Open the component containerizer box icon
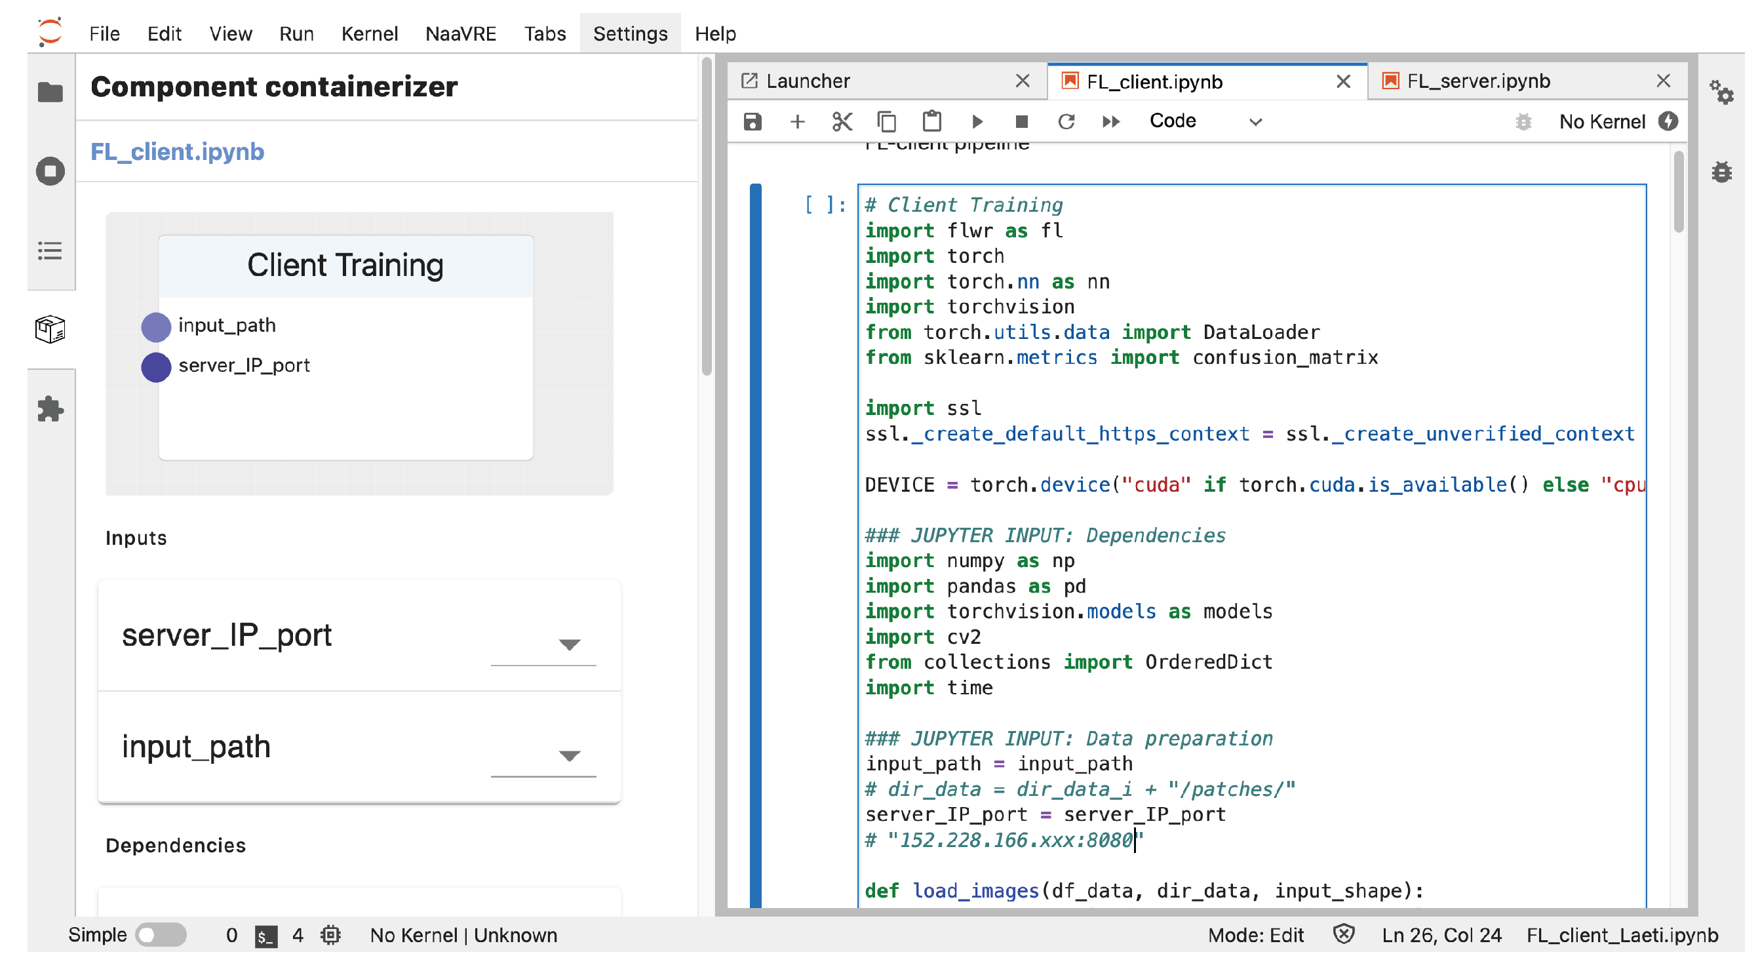 coord(50,330)
